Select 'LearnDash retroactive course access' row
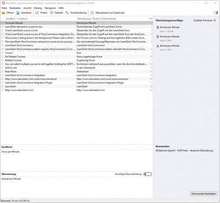 tap(77, 27)
